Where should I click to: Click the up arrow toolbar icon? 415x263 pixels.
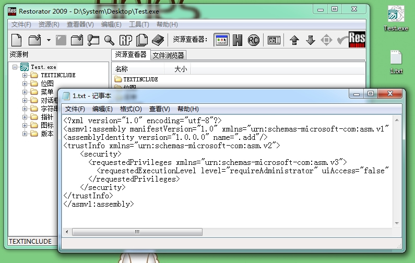click(x=294, y=40)
